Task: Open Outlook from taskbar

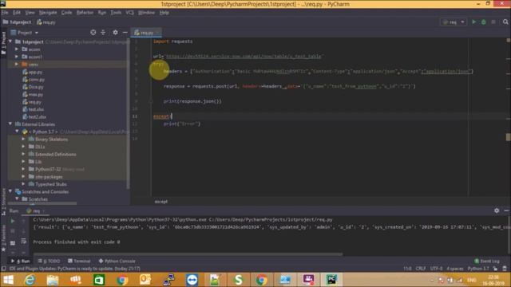Action: [x=145, y=280]
